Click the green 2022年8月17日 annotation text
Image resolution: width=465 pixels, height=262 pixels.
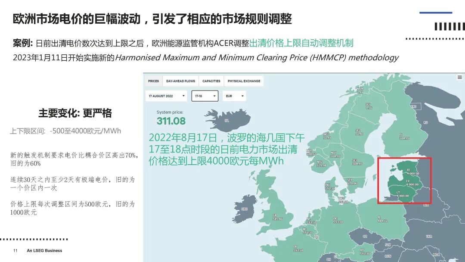pos(226,149)
